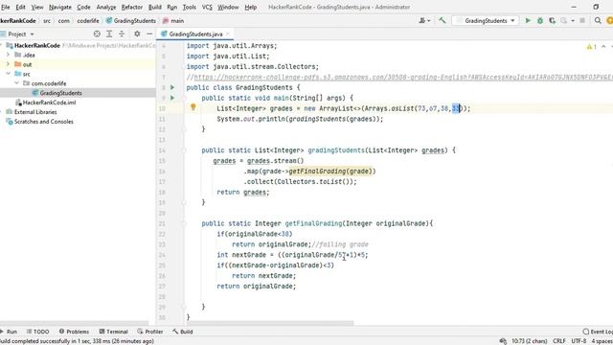Collapse the com.coderlife package
613x345 pixels.
(17, 83)
